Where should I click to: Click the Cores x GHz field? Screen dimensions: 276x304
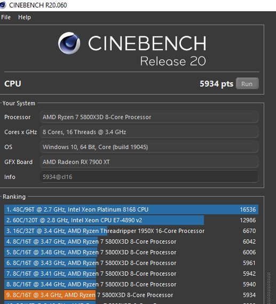point(149,132)
